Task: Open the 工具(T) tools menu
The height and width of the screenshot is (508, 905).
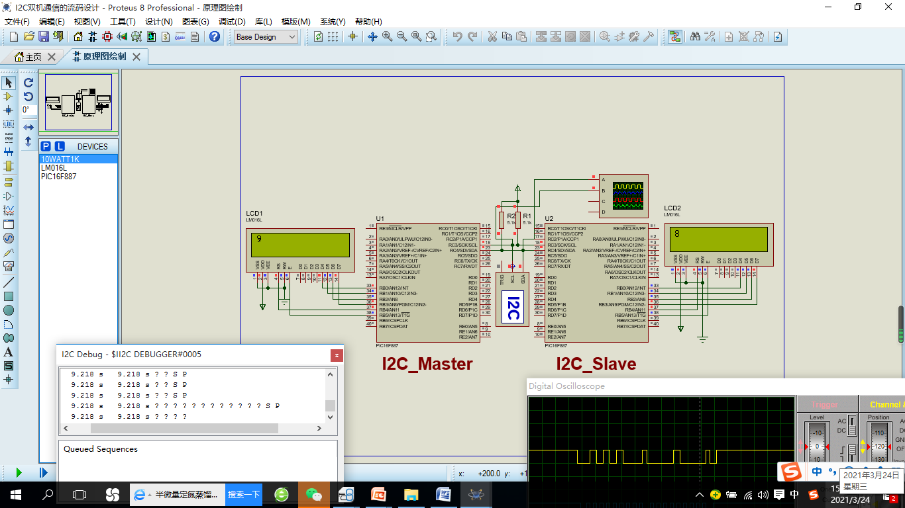Action: click(x=123, y=22)
